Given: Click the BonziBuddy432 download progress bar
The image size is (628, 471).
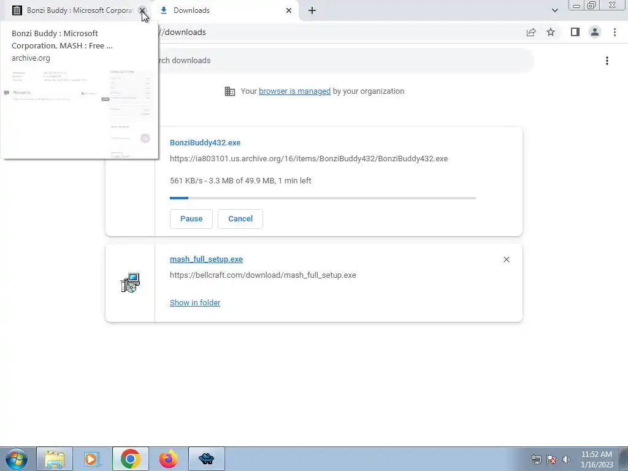Looking at the screenshot, I should (323, 198).
